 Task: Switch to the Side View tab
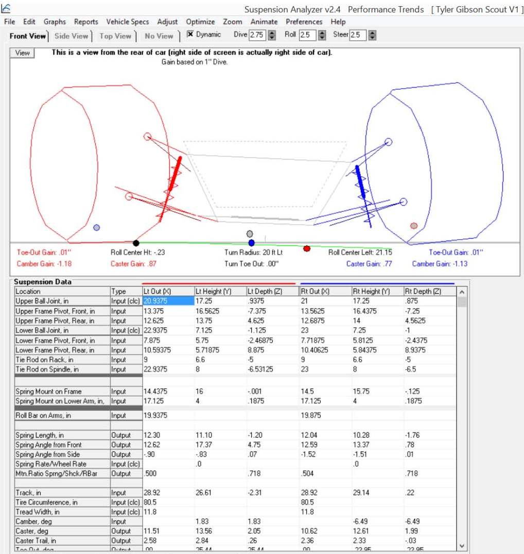coord(71,36)
